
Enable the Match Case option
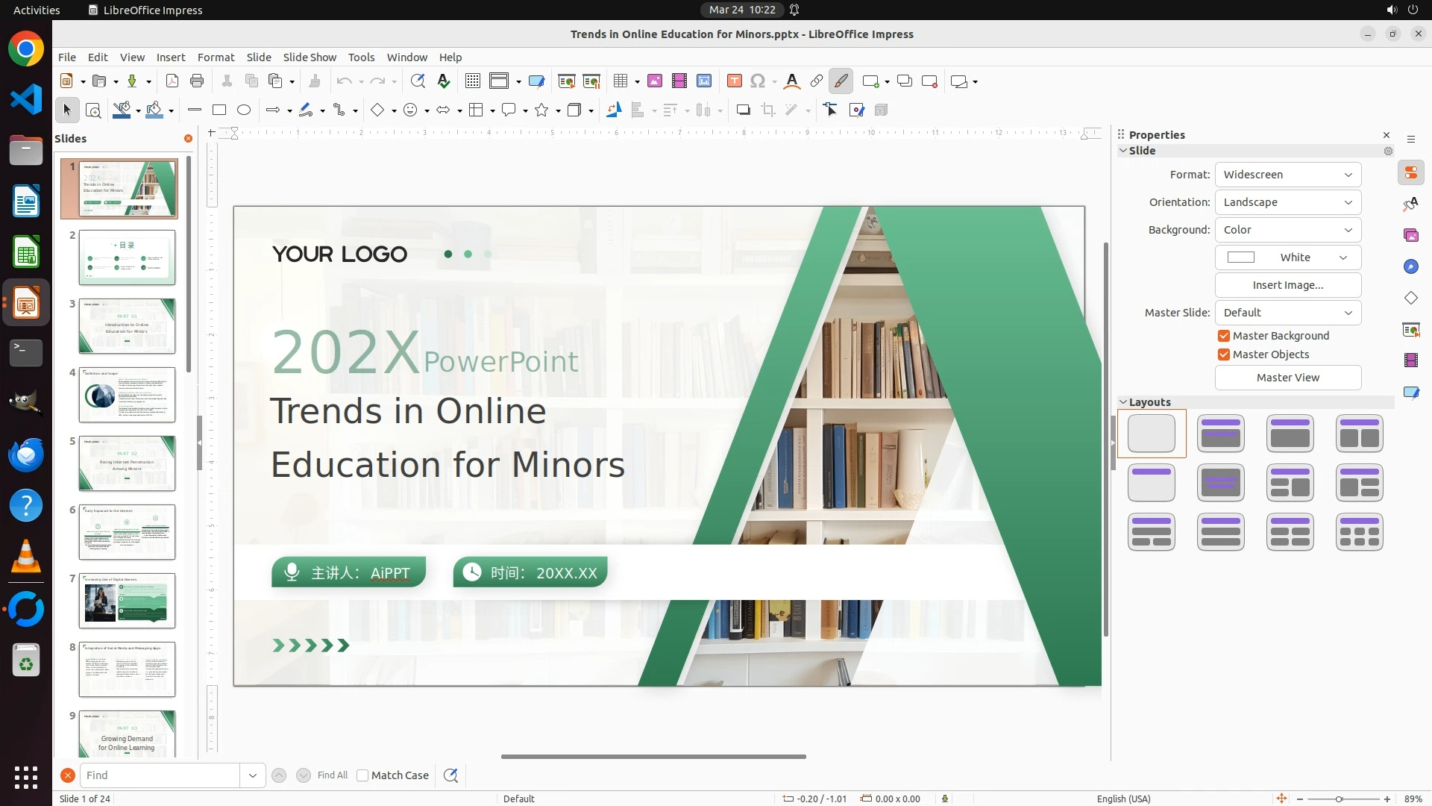(x=362, y=775)
